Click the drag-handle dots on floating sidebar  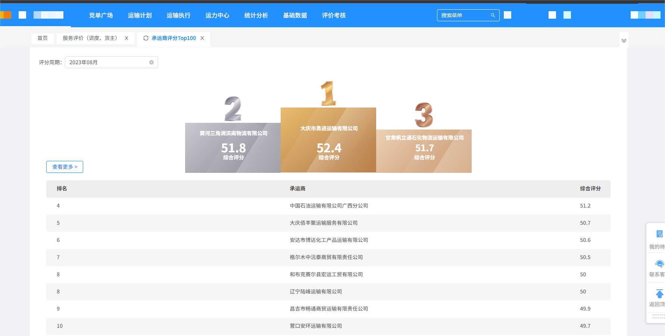[659, 317]
